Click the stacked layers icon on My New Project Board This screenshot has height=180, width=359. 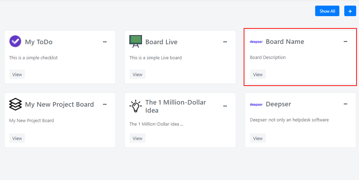point(15,104)
